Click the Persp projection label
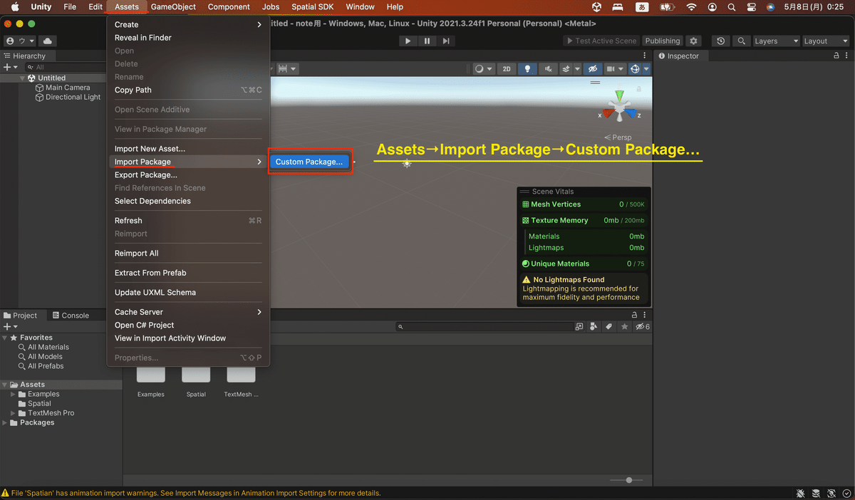This screenshot has width=855, height=500. (x=618, y=137)
